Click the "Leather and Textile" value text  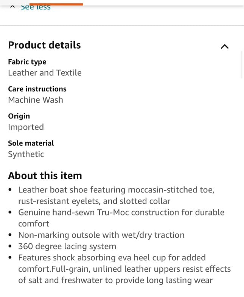45,73
